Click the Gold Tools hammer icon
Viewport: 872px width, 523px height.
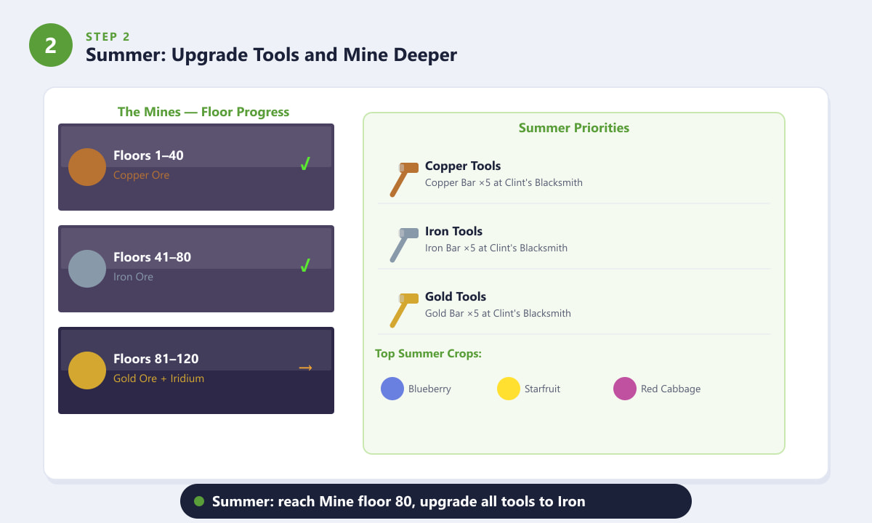coord(403,309)
